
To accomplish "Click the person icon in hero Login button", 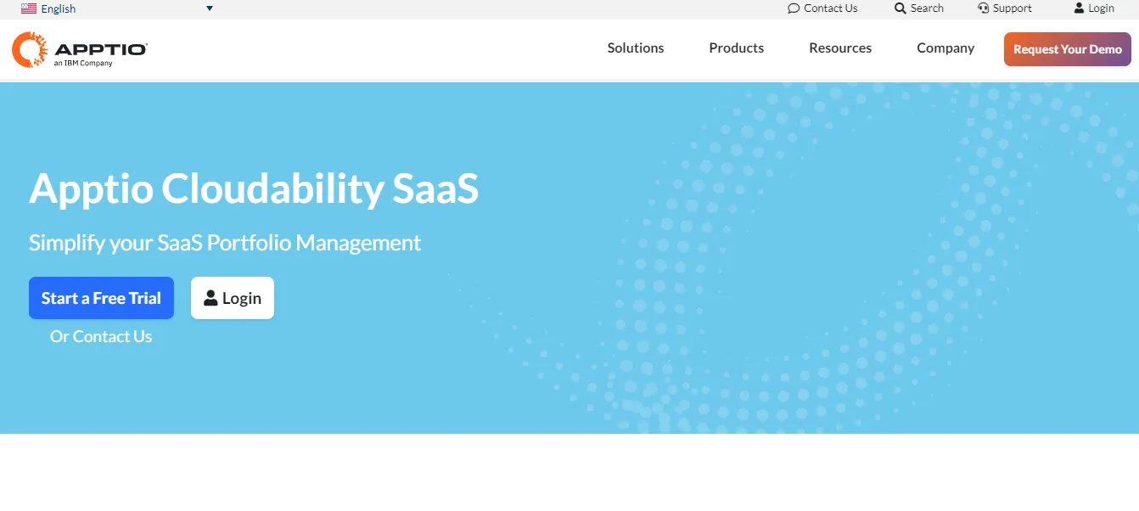I will click(210, 298).
